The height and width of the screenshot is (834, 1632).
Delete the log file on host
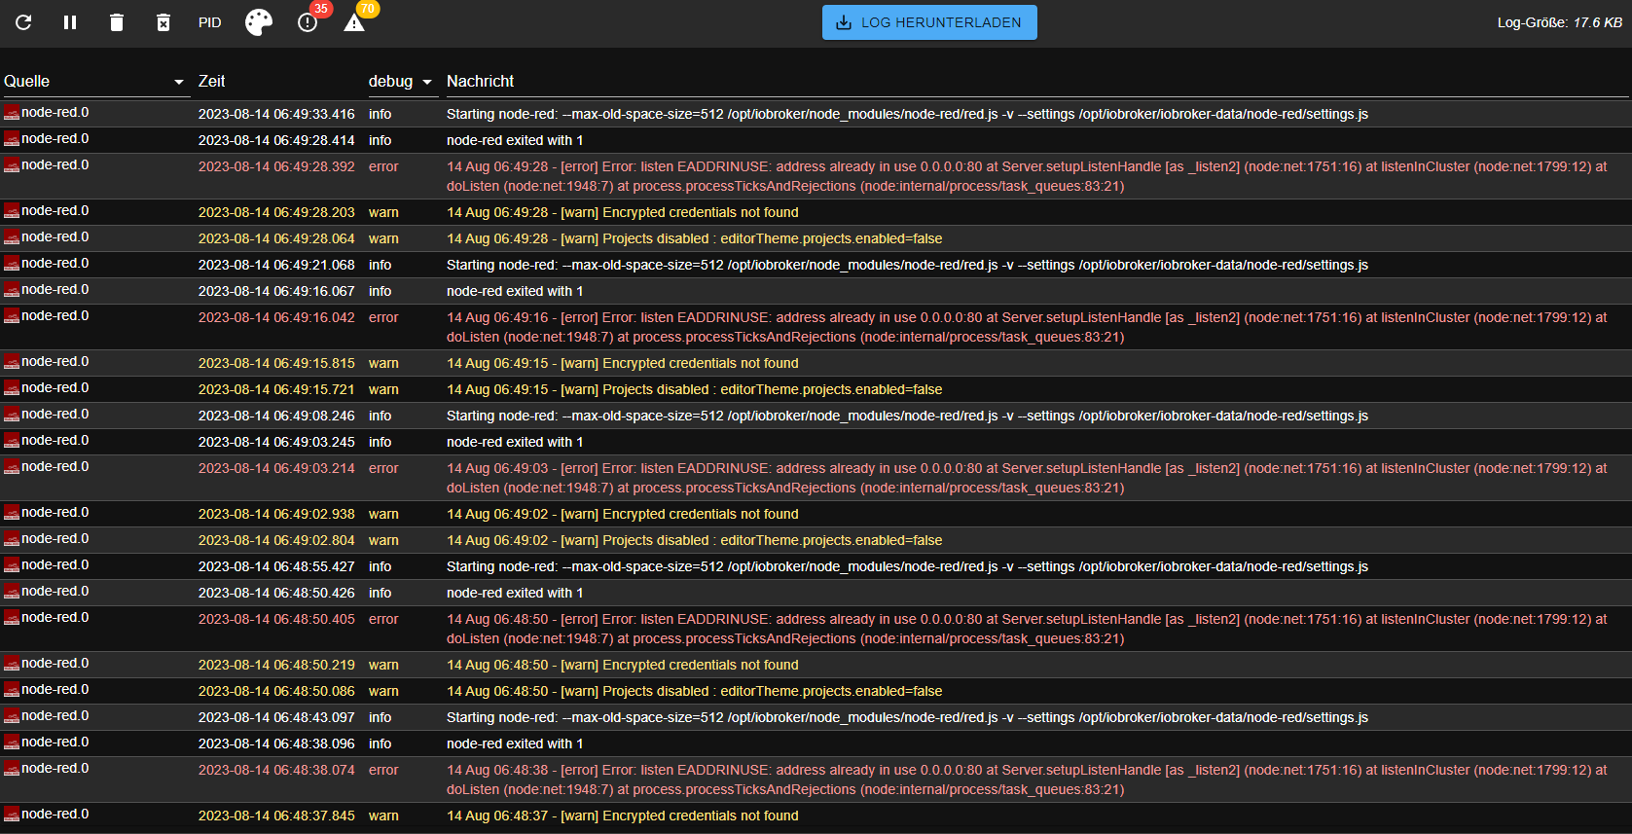(163, 22)
